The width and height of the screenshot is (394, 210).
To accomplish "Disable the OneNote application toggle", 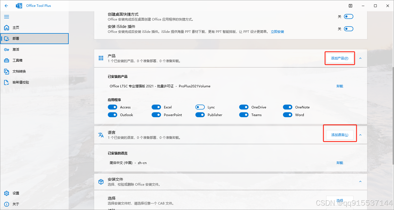I will (288, 107).
